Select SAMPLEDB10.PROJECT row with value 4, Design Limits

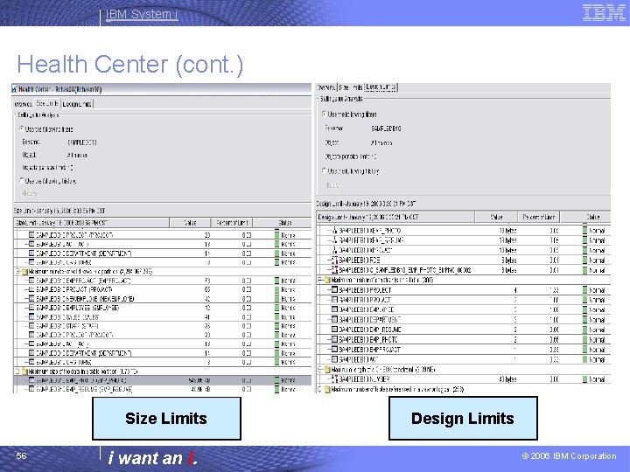pos(464,290)
